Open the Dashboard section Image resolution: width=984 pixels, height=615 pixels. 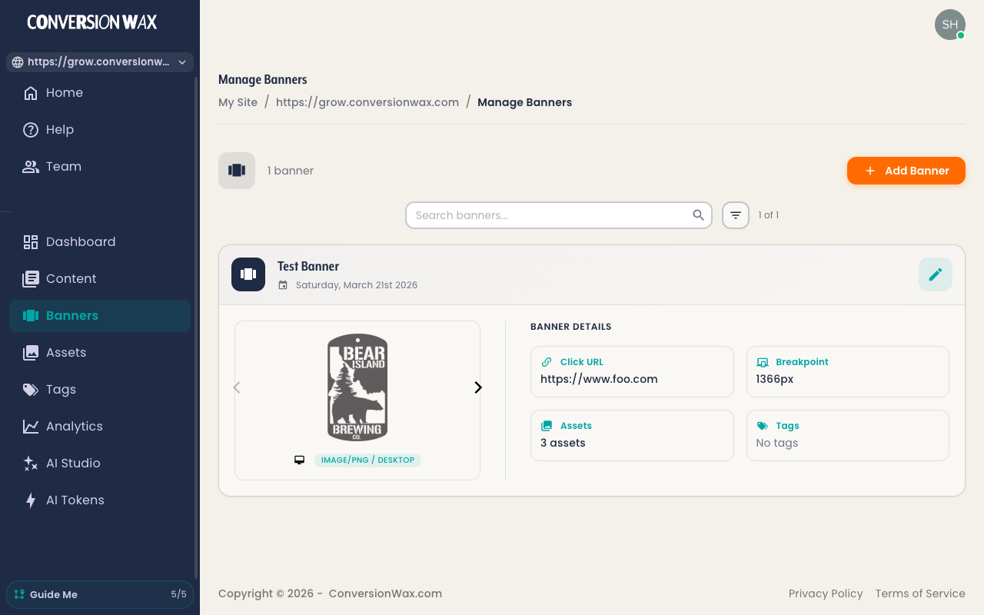coord(81,241)
